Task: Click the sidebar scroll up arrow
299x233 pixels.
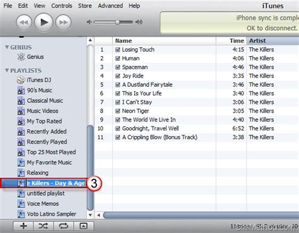Action: click(90, 40)
